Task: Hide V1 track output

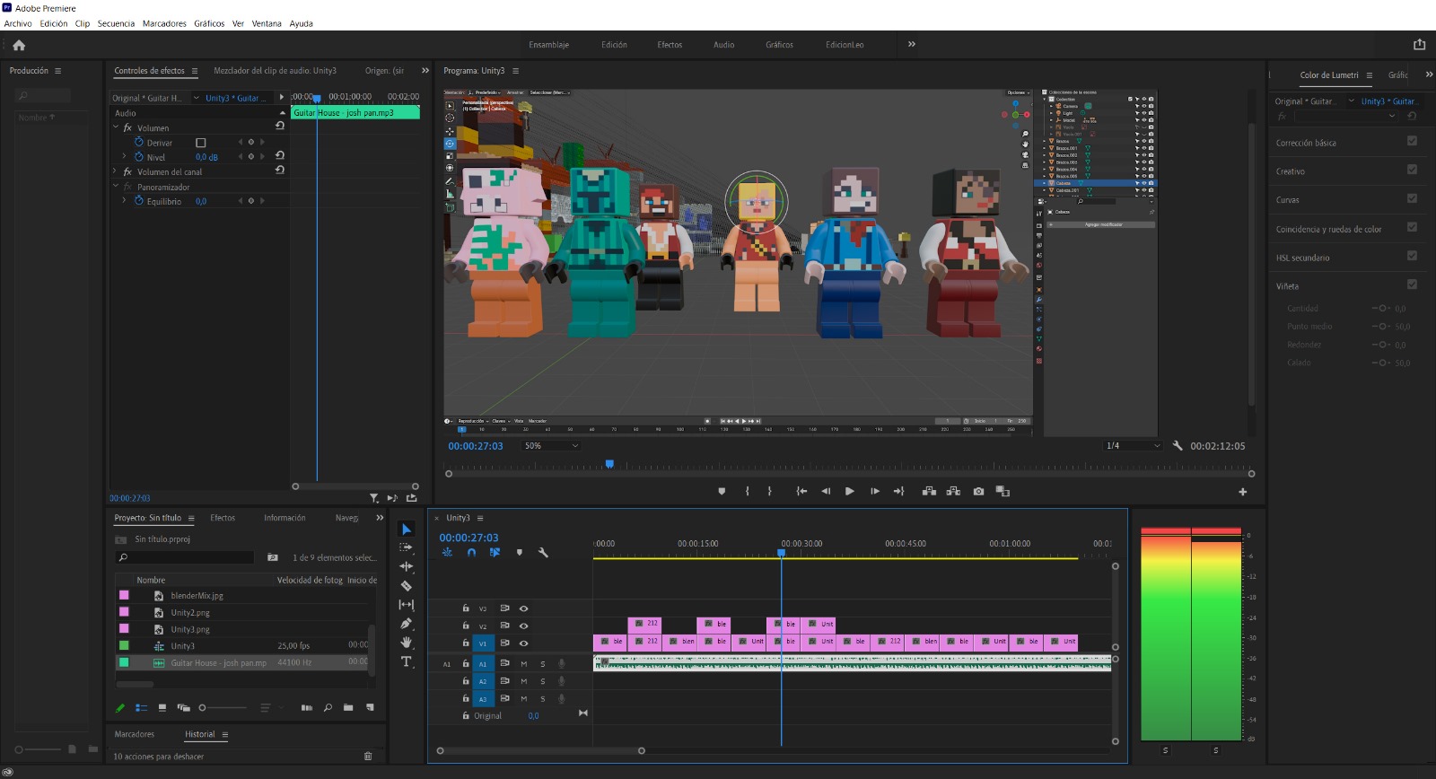Action: click(523, 643)
